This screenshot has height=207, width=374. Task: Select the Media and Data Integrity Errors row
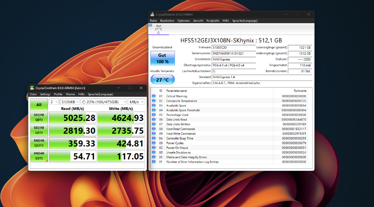229,157
